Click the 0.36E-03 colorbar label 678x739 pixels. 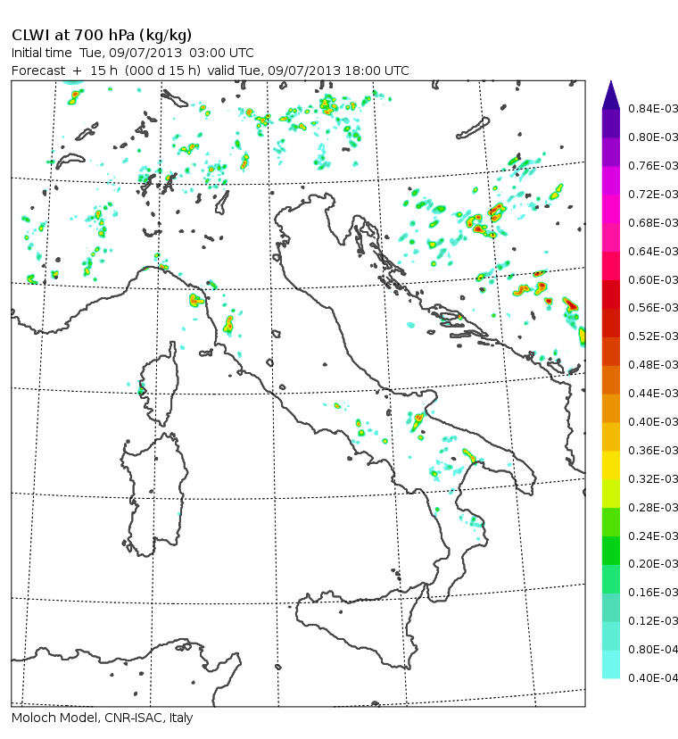(653, 451)
